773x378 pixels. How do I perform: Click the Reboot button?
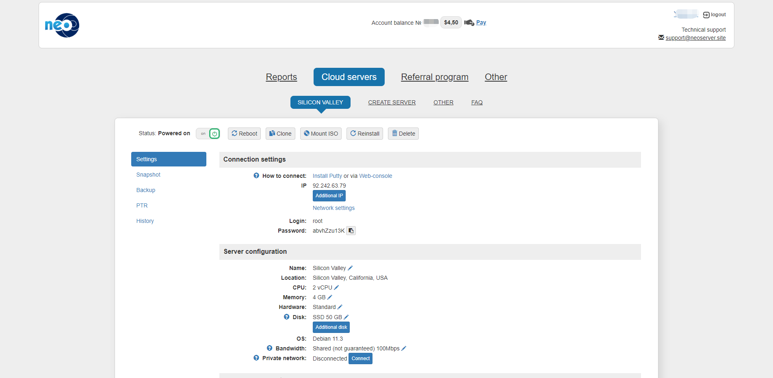point(244,134)
